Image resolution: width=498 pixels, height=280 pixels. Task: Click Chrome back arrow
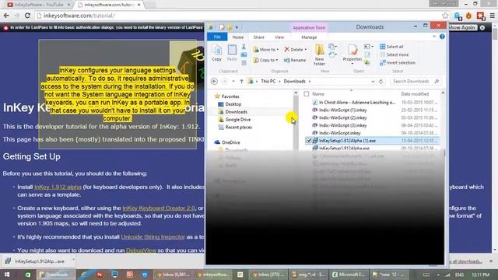tap(6, 16)
